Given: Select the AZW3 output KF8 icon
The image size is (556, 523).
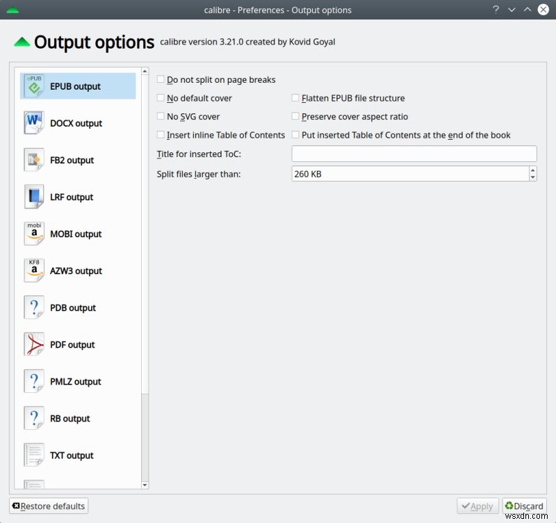Looking at the screenshot, I should coord(34,271).
